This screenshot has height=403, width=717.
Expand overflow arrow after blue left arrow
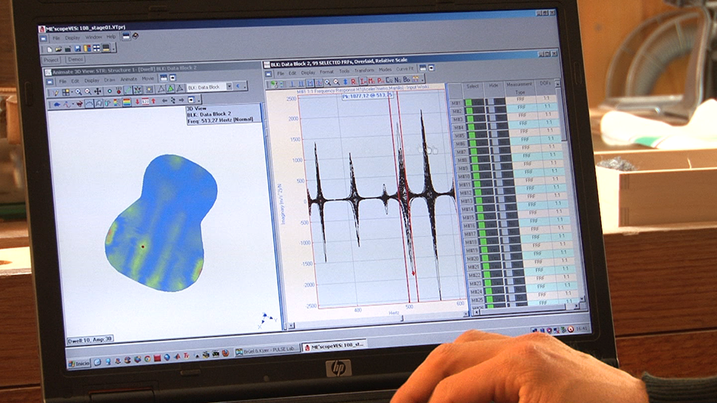245,87
